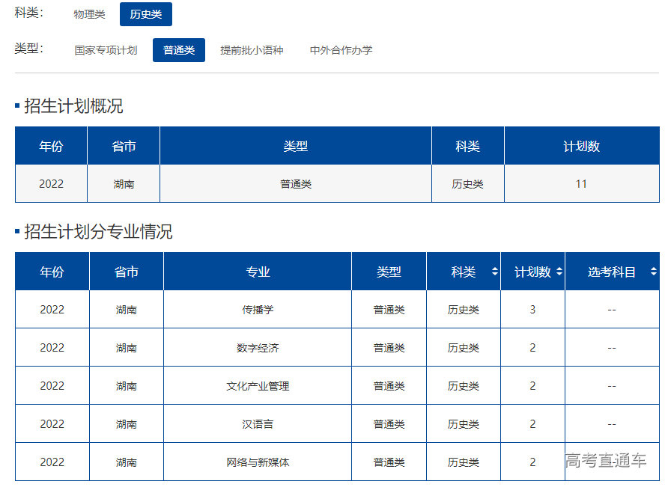The image size is (668, 490).
Task: Click the sort icon in 科类 header
Action: pyautogui.click(x=494, y=272)
